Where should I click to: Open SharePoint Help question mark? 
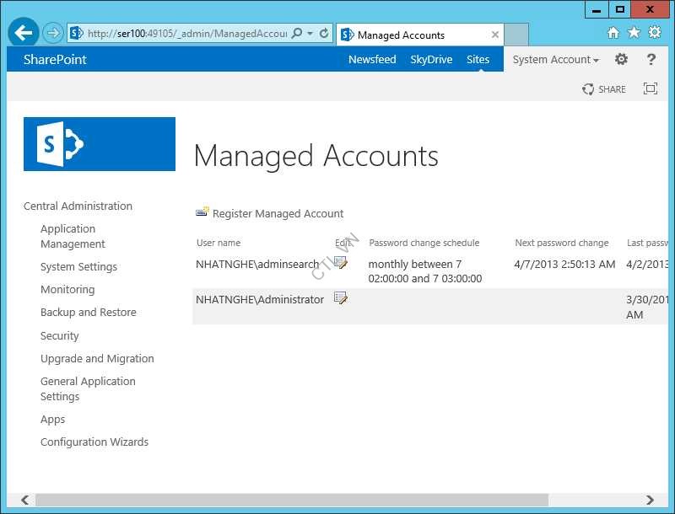pyautogui.click(x=651, y=59)
